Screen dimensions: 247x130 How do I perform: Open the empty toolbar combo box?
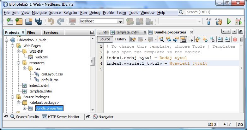(180, 21)
